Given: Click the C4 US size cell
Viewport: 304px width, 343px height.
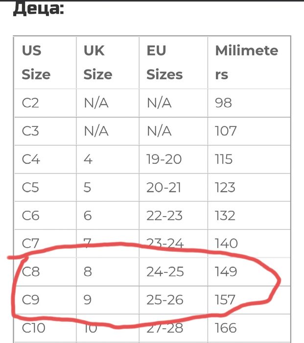Looking at the screenshot, I should click(x=31, y=159).
